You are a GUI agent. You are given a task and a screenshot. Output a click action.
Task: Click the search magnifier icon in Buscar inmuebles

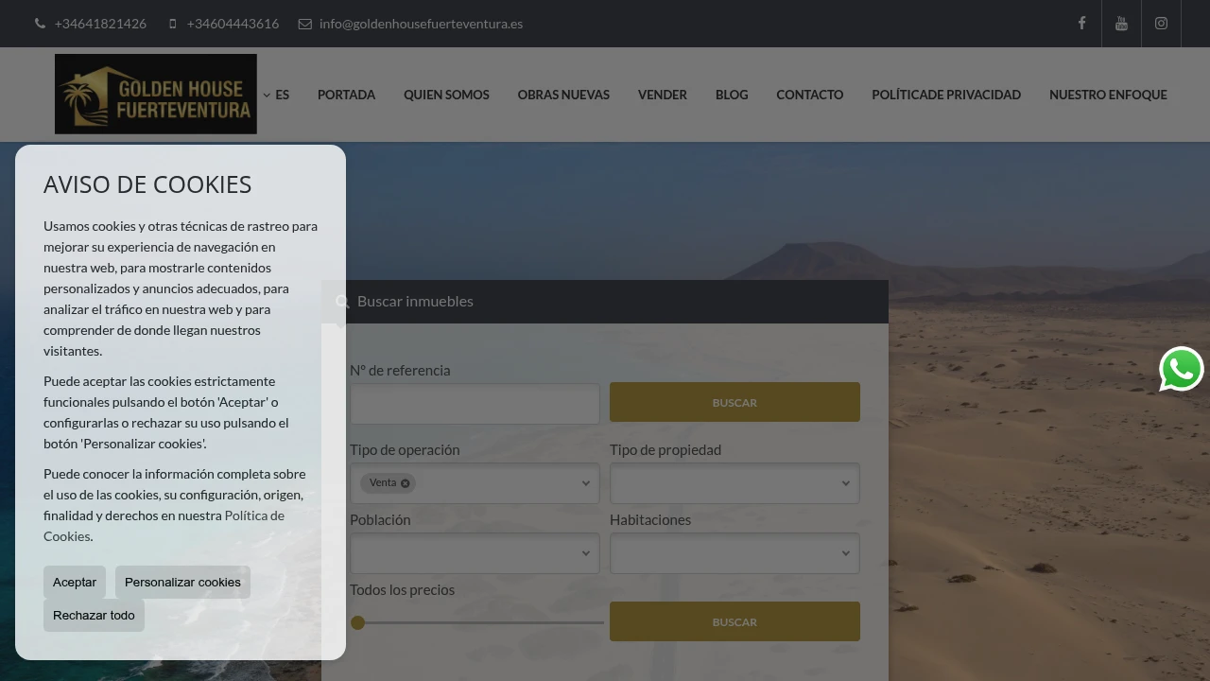[x=342, y=302]
